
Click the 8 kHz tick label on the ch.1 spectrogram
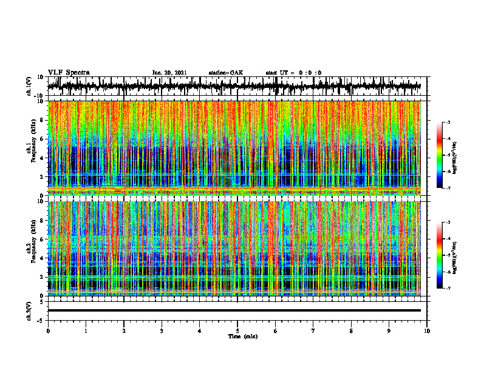tap(42, 120)
